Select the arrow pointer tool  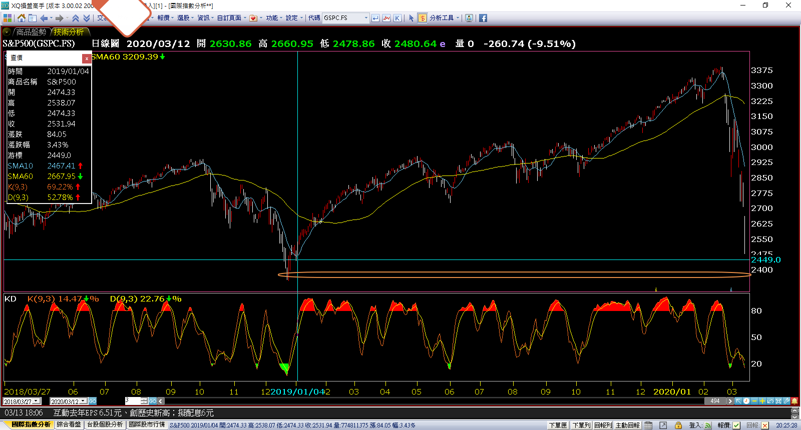click(x=411, y=18)
